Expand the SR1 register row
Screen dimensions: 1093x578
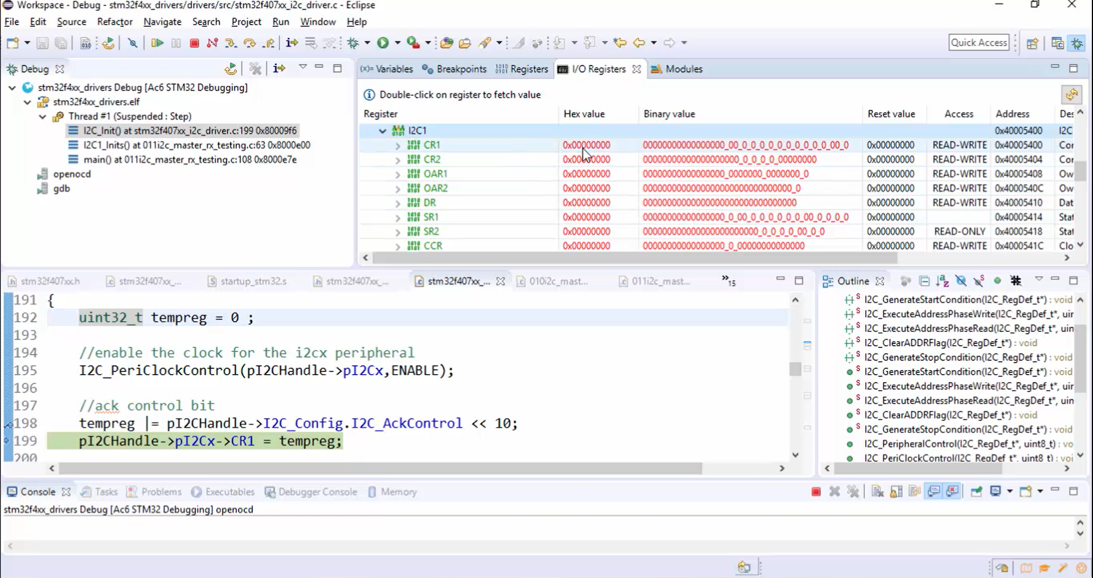point(398,218)
